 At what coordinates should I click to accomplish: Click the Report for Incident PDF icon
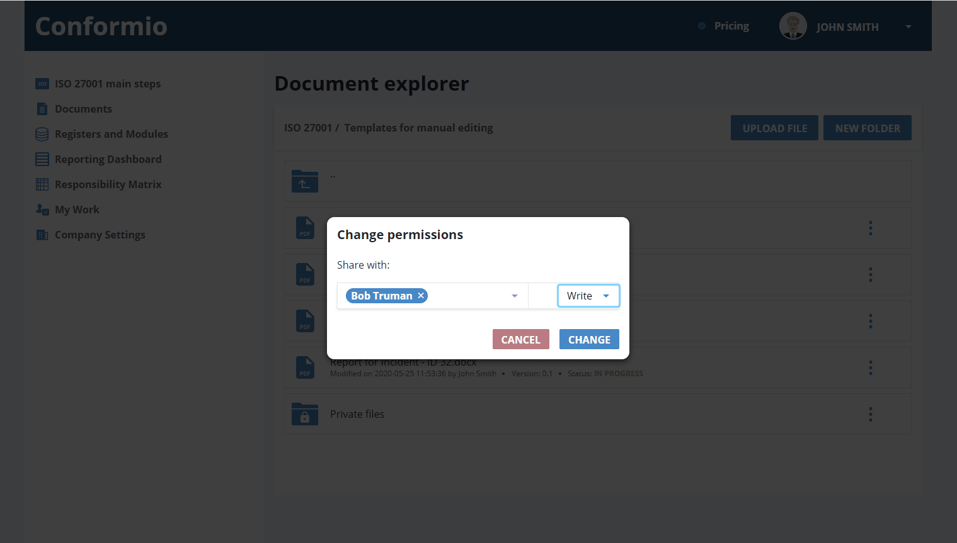pyautogui.click(x=305, y=367)
